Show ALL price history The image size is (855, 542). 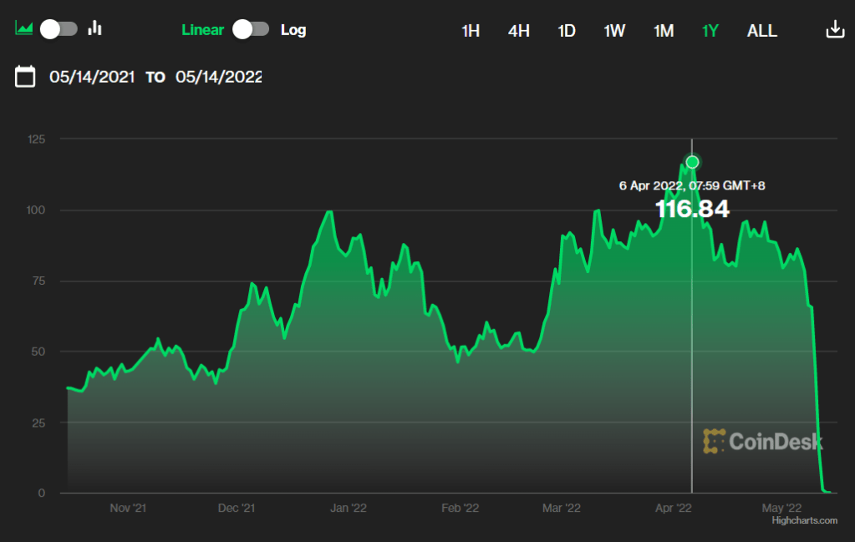(x=761, y=31)
